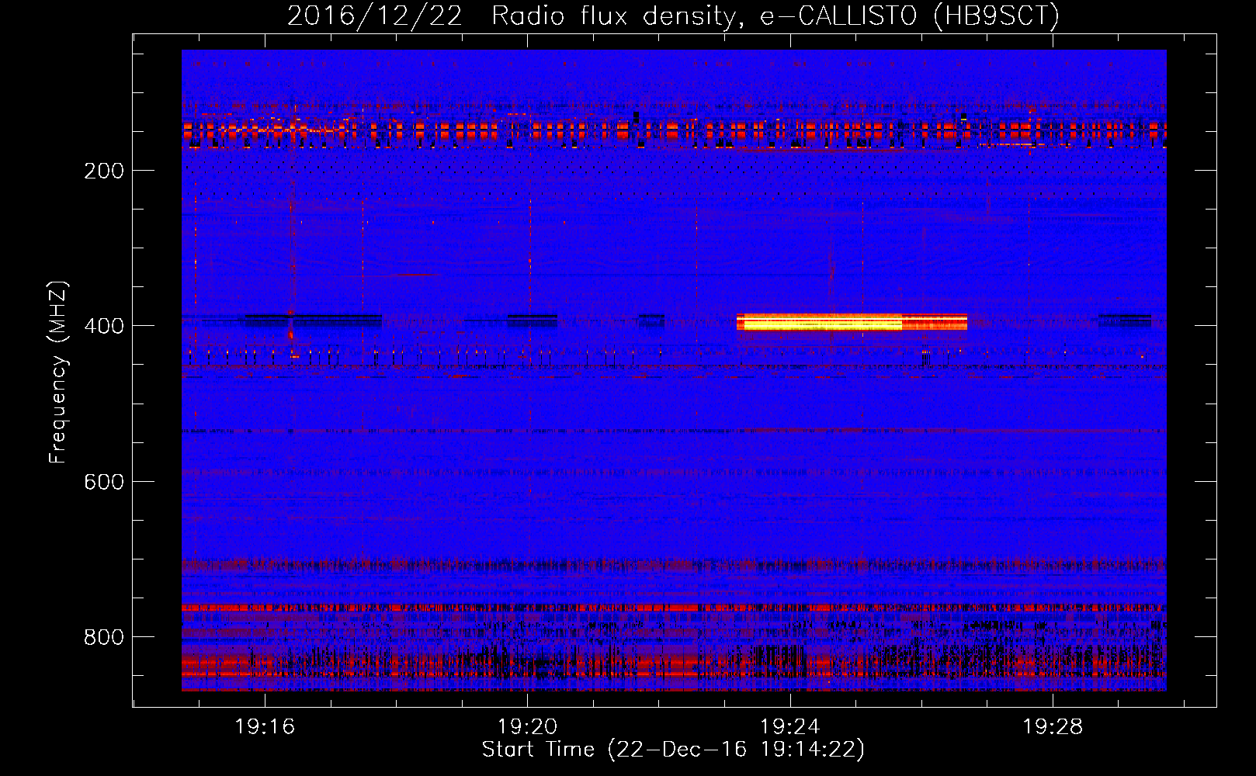Click the 'Frequency (MHZ)' axis label

click(58, 372)
